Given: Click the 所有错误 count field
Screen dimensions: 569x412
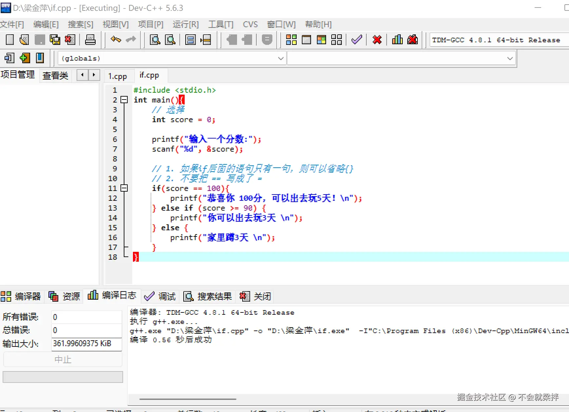Looking at the screenshot, I should click(x=86, y=317).
